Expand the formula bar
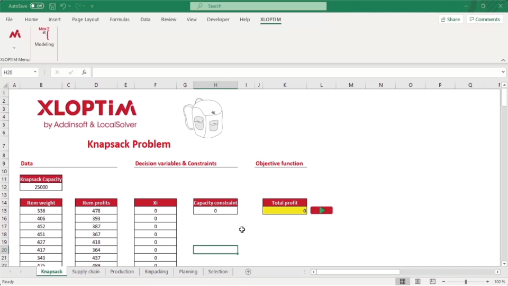The height and width of the screenshot is (286, 508). tap(503, 72)
